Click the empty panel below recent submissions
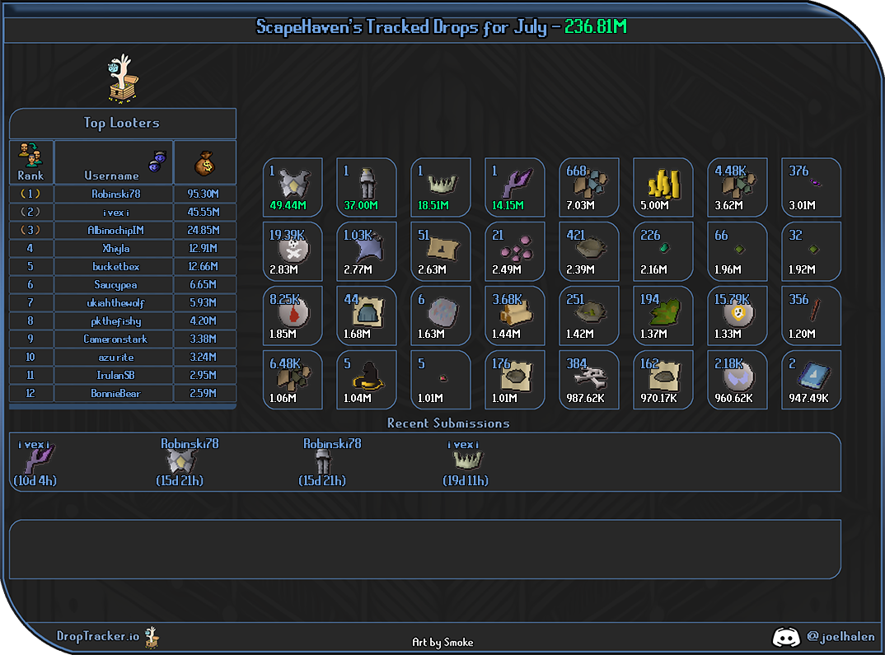 coord(425,549)
